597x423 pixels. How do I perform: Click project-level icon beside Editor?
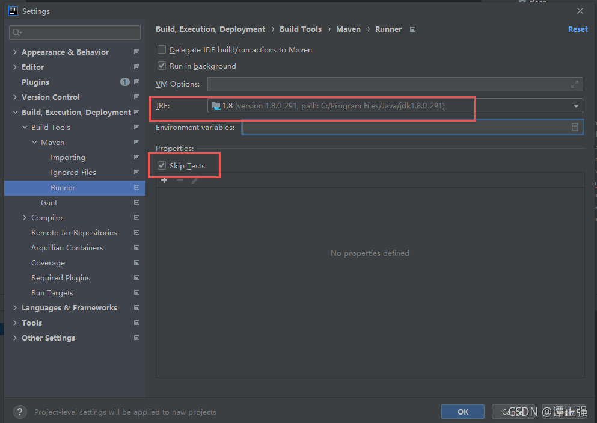point(136,67)
